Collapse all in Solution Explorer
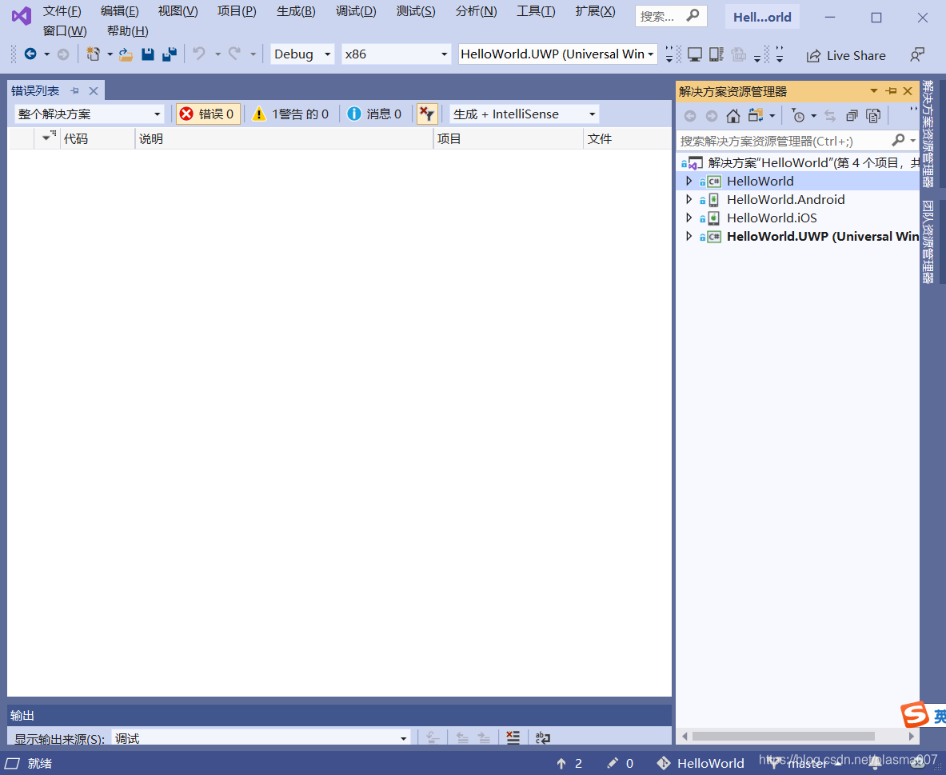This screenshot has height=775, width=946. [852, 115]
